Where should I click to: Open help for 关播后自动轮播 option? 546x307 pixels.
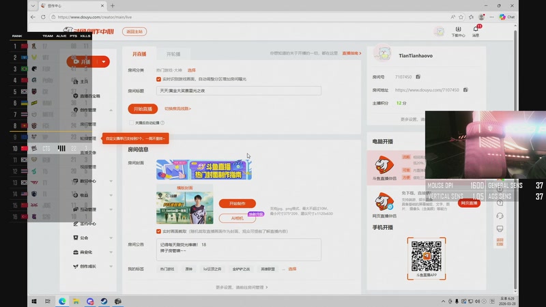[x=162, y=123]
